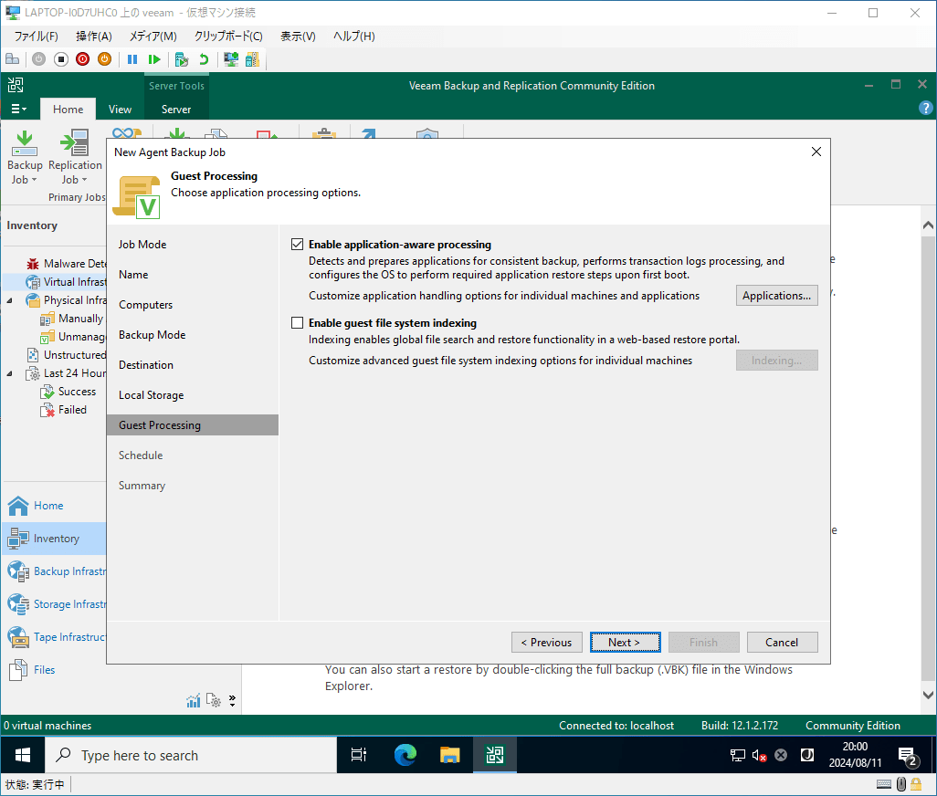Go to the Backup Mode wizard step

pos(152,335)
